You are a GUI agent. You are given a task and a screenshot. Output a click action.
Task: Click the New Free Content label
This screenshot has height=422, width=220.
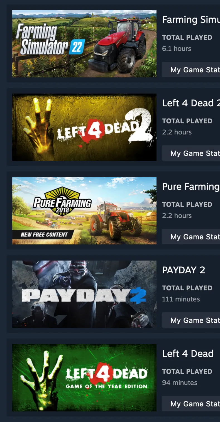[x=44, y=235]
